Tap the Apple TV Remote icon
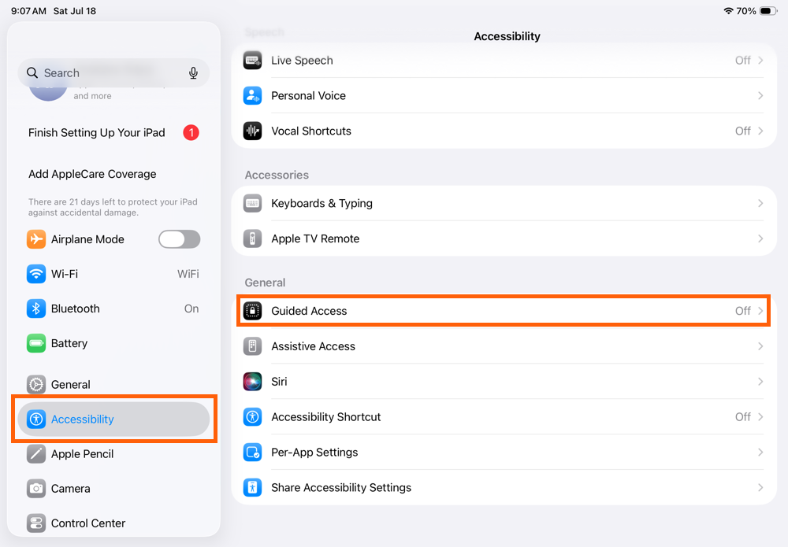Screen dimensions: 788x547 click(x=252, y=238)
